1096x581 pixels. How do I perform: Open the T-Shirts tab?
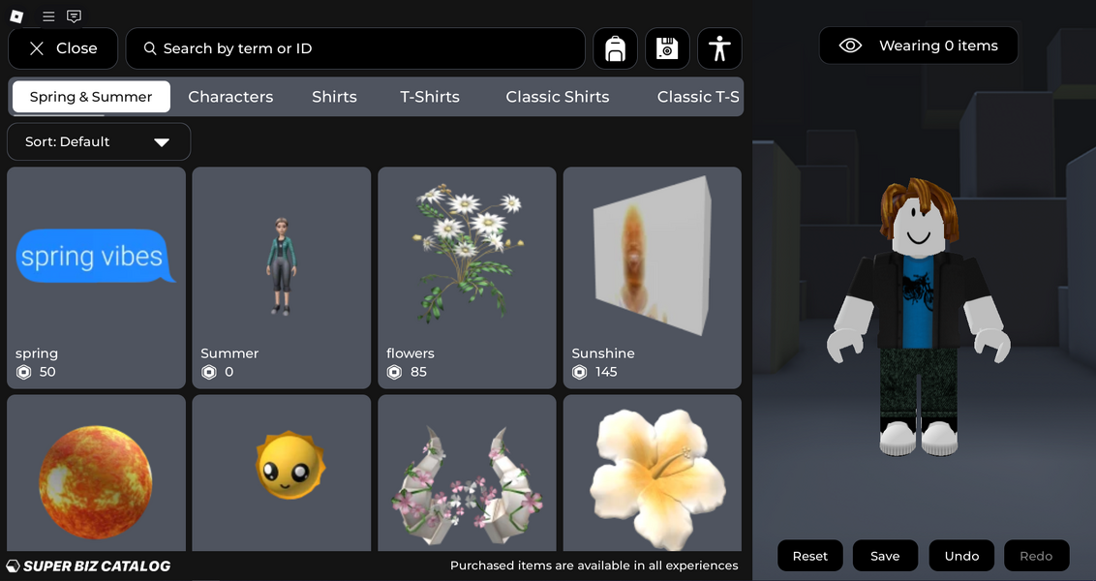(430, 97)
